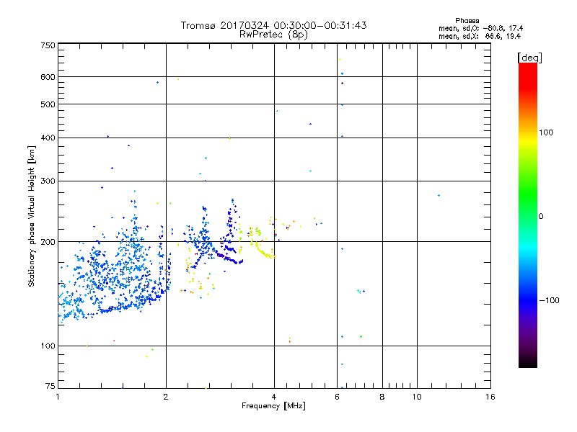Click the y-axis tick label '600'
577x432 pixels.
48,77
